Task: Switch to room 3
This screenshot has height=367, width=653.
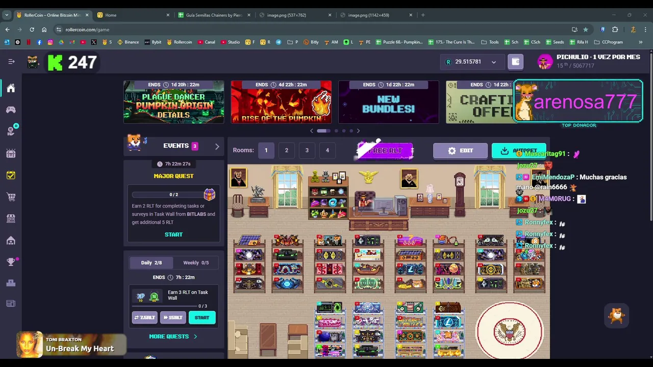Action: pos(307,150)
